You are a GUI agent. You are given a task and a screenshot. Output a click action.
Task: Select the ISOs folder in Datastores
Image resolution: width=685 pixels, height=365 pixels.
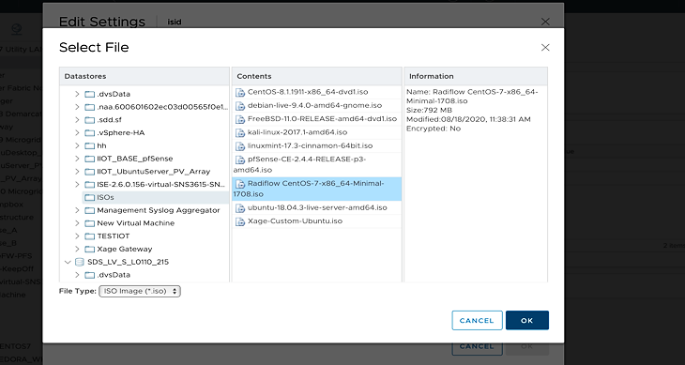pyautogui.click(x=155, y=197)
